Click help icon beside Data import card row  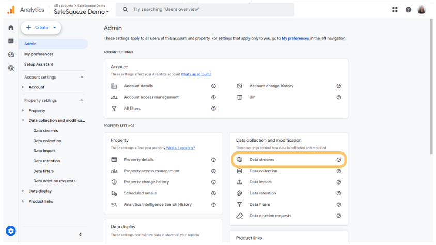coord(339,182)
